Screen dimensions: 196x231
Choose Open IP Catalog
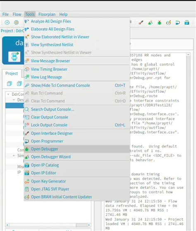click(x=77, y=165)
